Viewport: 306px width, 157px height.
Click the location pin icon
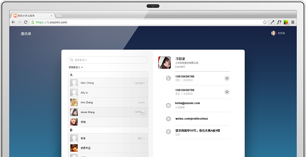pos(169,132)
